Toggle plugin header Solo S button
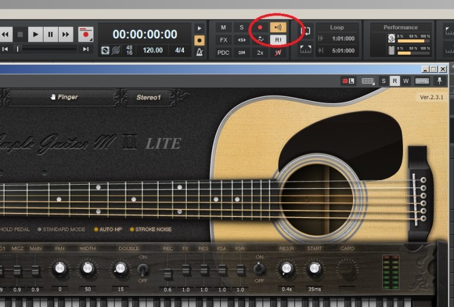Image resolution: width=454 pixels, height=307 pixels. [x=384, y=81]
